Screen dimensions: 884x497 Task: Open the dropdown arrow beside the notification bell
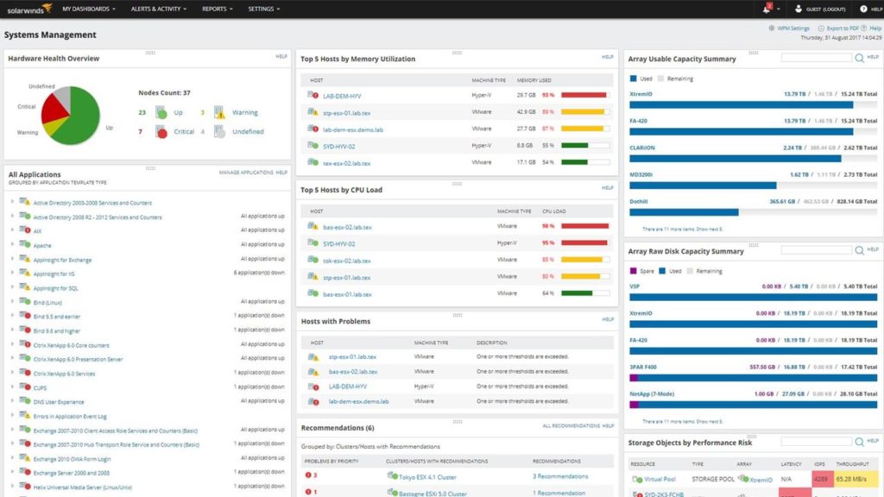[x=780, y=9]
